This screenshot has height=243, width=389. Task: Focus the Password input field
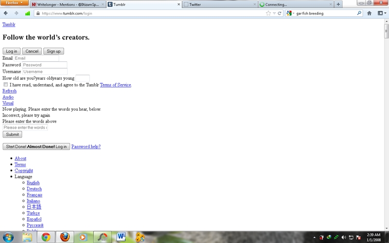pos(45,65)
